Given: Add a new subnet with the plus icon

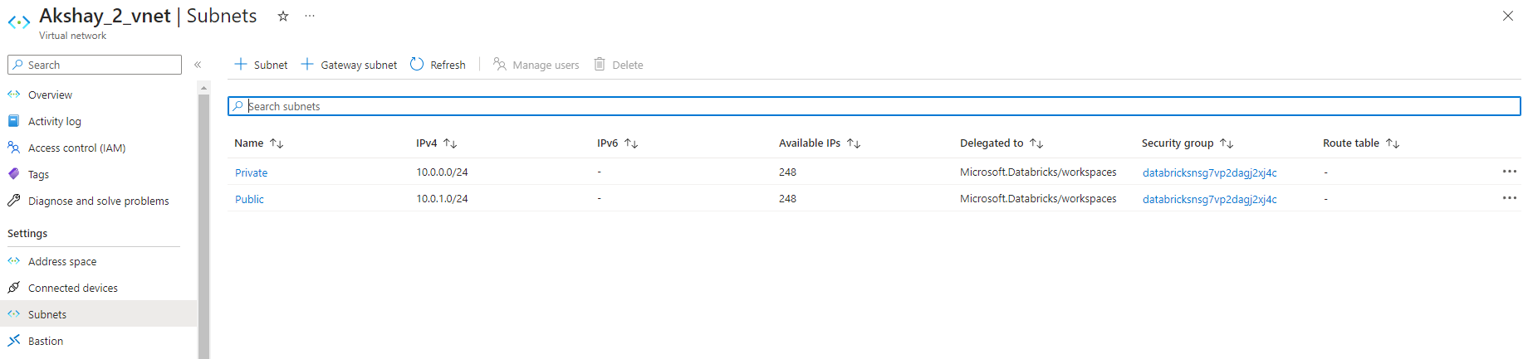Looking at the screenshot, I should tap(241, 65).
